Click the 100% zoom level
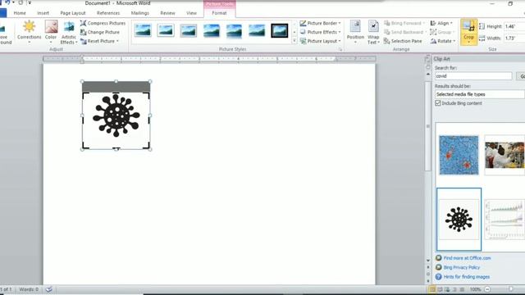The height and width of the screenshot is (295, 525). (x=475, y=289)
